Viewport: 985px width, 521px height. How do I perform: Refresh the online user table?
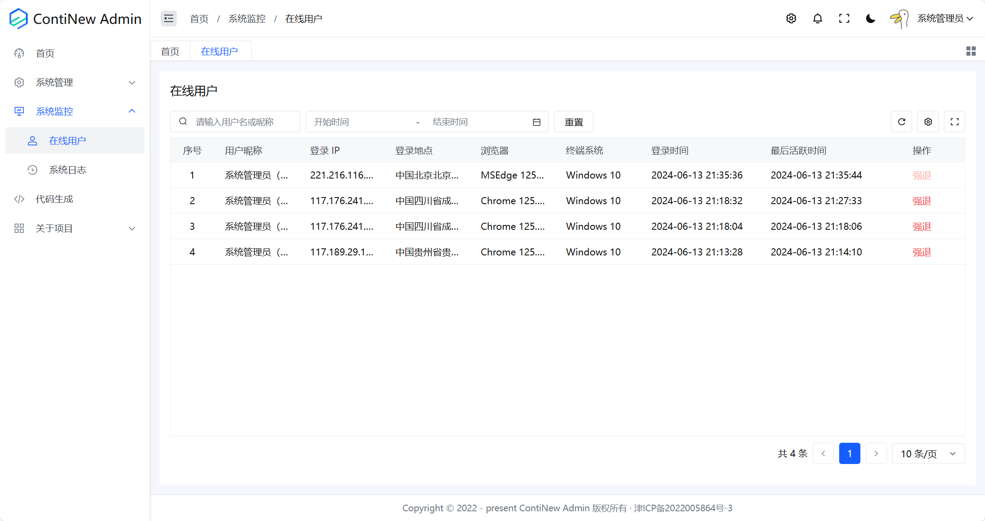tap(901, 122)
